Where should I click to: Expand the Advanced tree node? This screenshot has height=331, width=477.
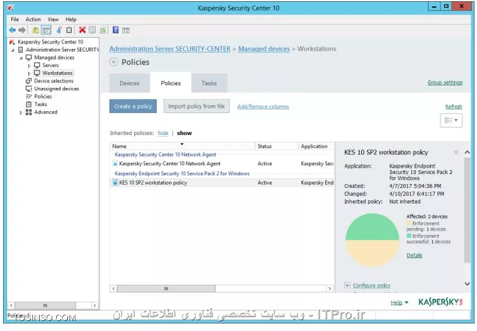point(21,112)
